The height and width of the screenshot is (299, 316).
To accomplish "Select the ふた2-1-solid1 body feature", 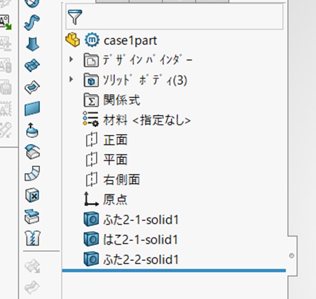I will [141, 219].
